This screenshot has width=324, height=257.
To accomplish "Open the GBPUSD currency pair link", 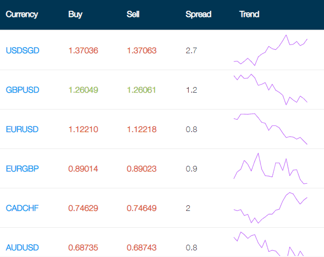I will [23, 90].
